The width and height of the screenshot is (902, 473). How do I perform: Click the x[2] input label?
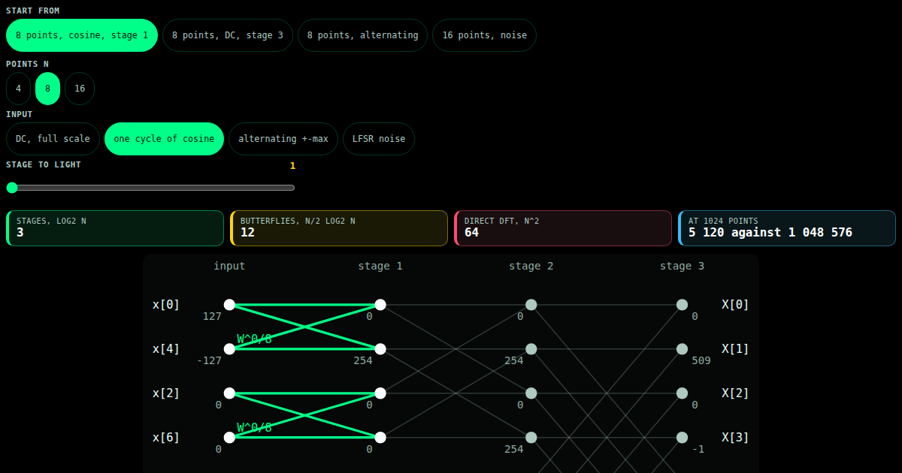[x=166, y=393]
